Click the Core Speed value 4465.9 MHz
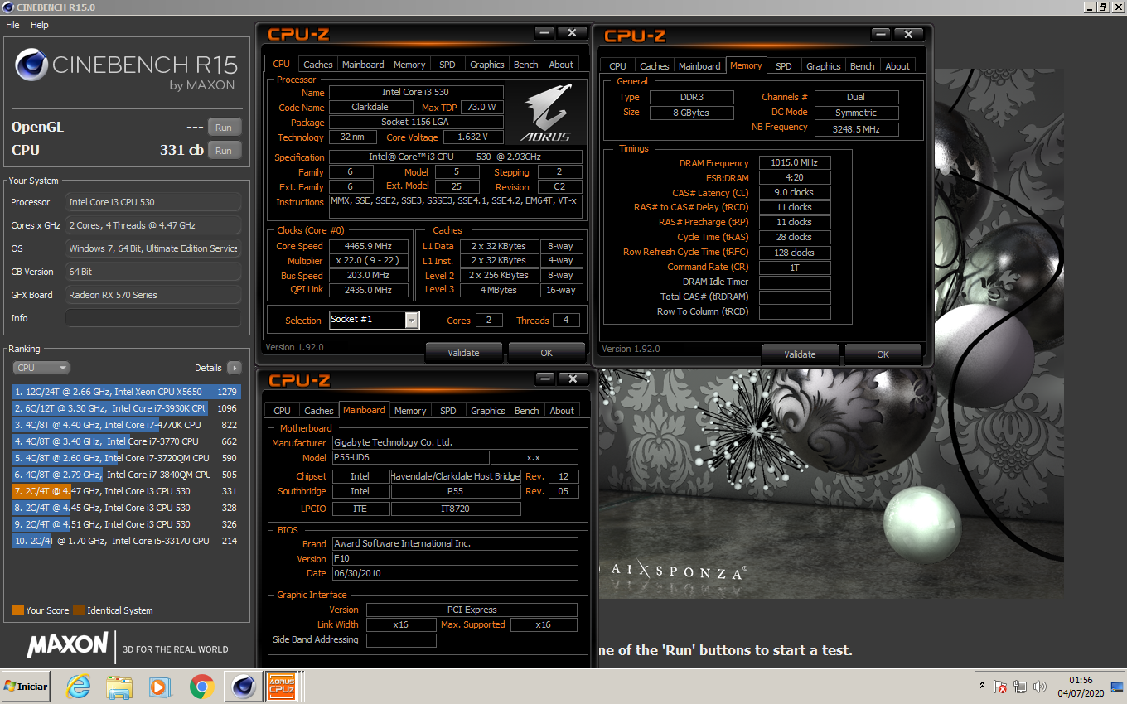This screenshot has width=1127, height=704. click(369, 246)
